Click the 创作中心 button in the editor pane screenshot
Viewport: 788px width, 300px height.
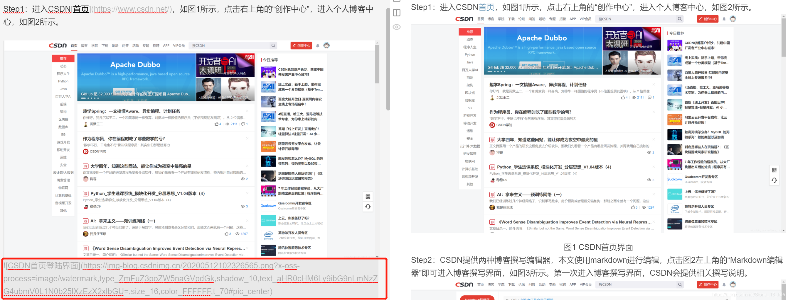click(x=301, y=45)
